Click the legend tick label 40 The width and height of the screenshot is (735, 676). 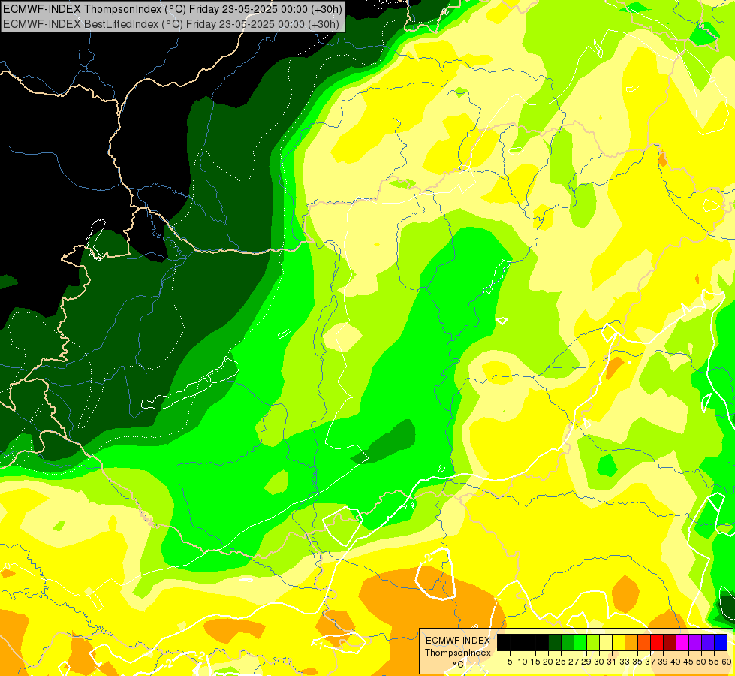point(676,662)
